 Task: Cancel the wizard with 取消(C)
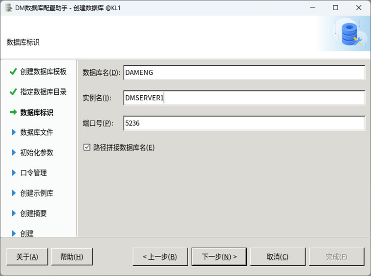tap(278, 257)
